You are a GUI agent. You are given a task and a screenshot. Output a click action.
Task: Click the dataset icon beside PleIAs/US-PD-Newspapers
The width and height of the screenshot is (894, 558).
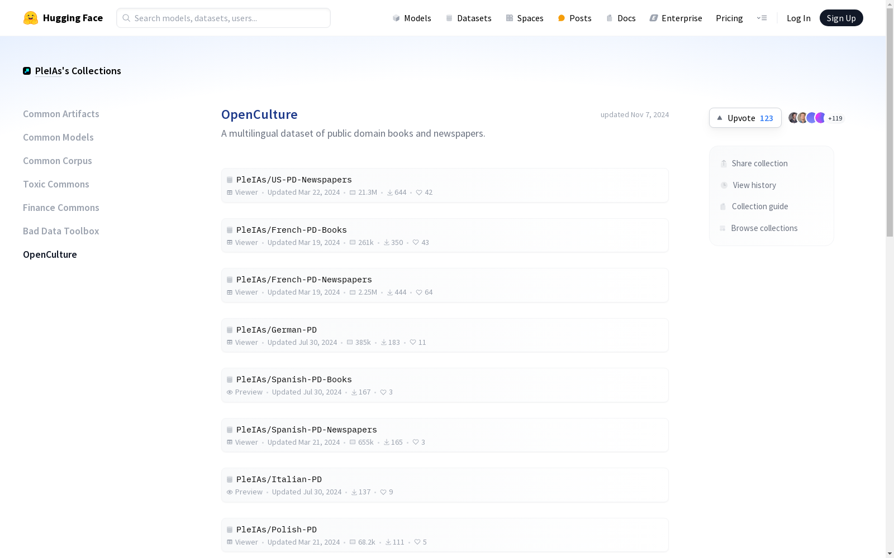[x=230, y=180]
